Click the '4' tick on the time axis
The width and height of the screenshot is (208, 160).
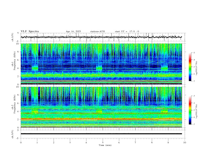86,142
